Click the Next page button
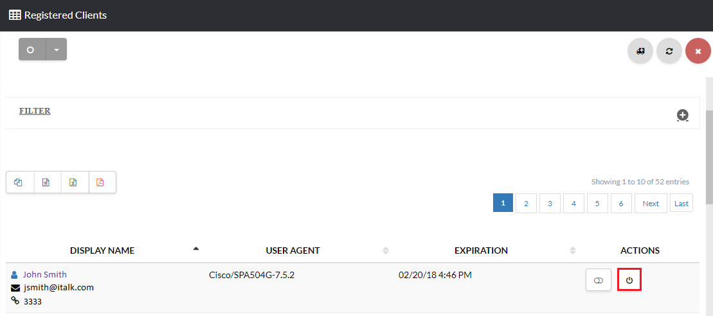This screenshot has width=713, height=316. (x=651, y=204)
